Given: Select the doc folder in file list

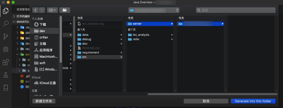Looking at the screenshot, I should coord(99,44).
